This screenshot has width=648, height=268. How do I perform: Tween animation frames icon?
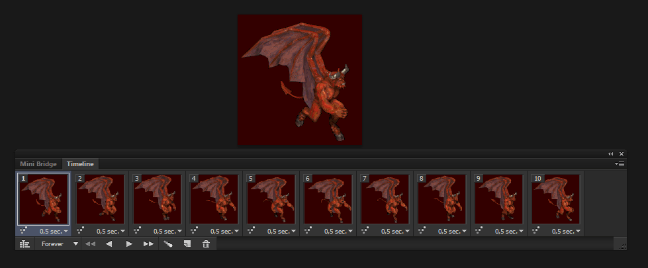[x=167, y=244]
